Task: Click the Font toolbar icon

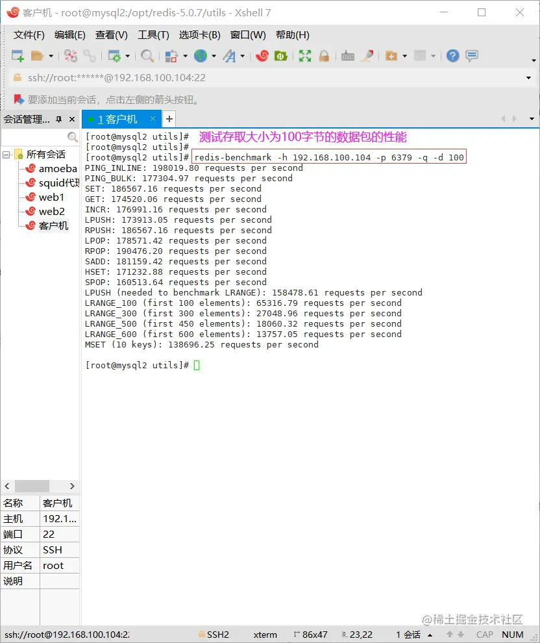Action: [229, 56]
